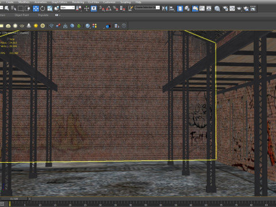Toggle Keyboard Shortcut Override
Viewport: 276px width, 207px height.
[x=94, y=9]
